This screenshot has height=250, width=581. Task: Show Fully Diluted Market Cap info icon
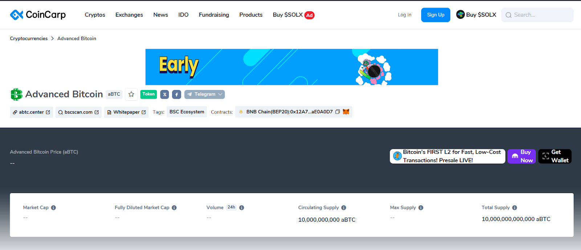click(174, 208)
